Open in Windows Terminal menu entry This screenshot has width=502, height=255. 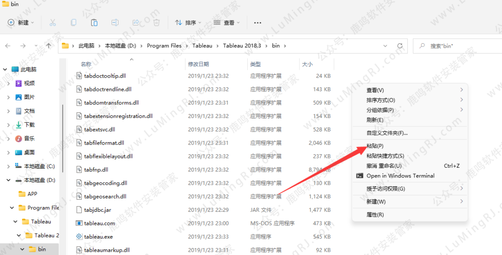[x=400, y=176]
